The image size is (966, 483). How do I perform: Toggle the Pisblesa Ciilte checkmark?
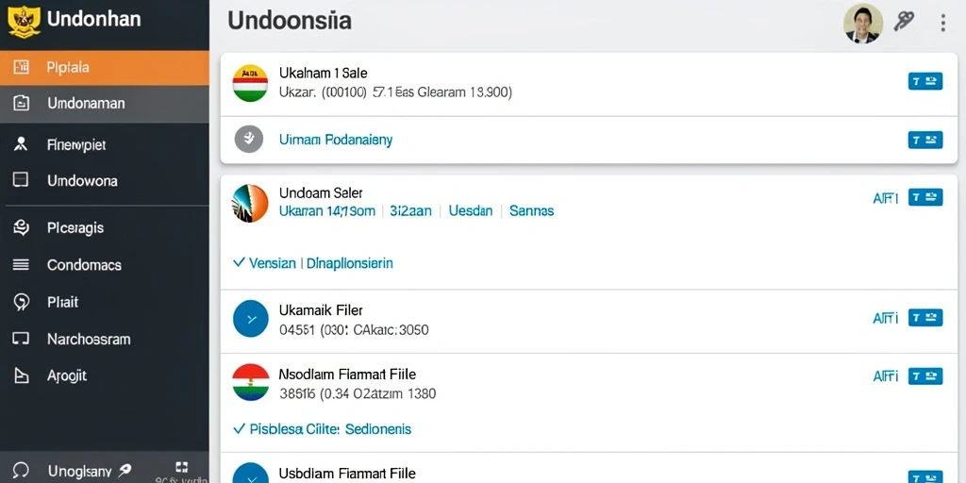[x=323, y=429]
